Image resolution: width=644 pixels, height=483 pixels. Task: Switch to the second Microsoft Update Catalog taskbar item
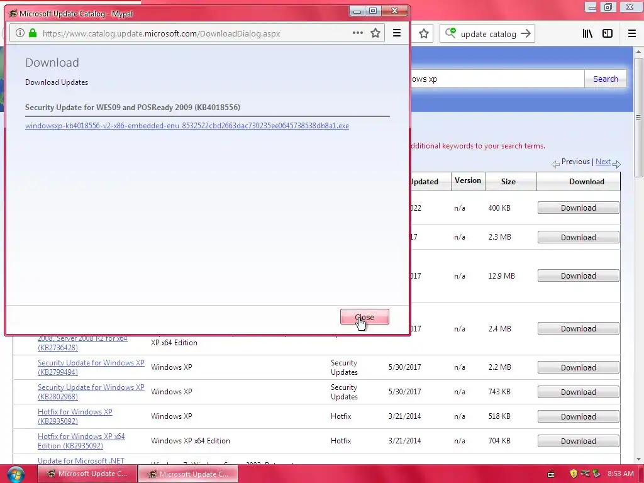point(188,474)
